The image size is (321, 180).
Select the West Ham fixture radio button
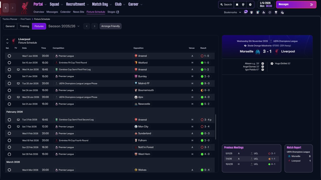[9, 154]
